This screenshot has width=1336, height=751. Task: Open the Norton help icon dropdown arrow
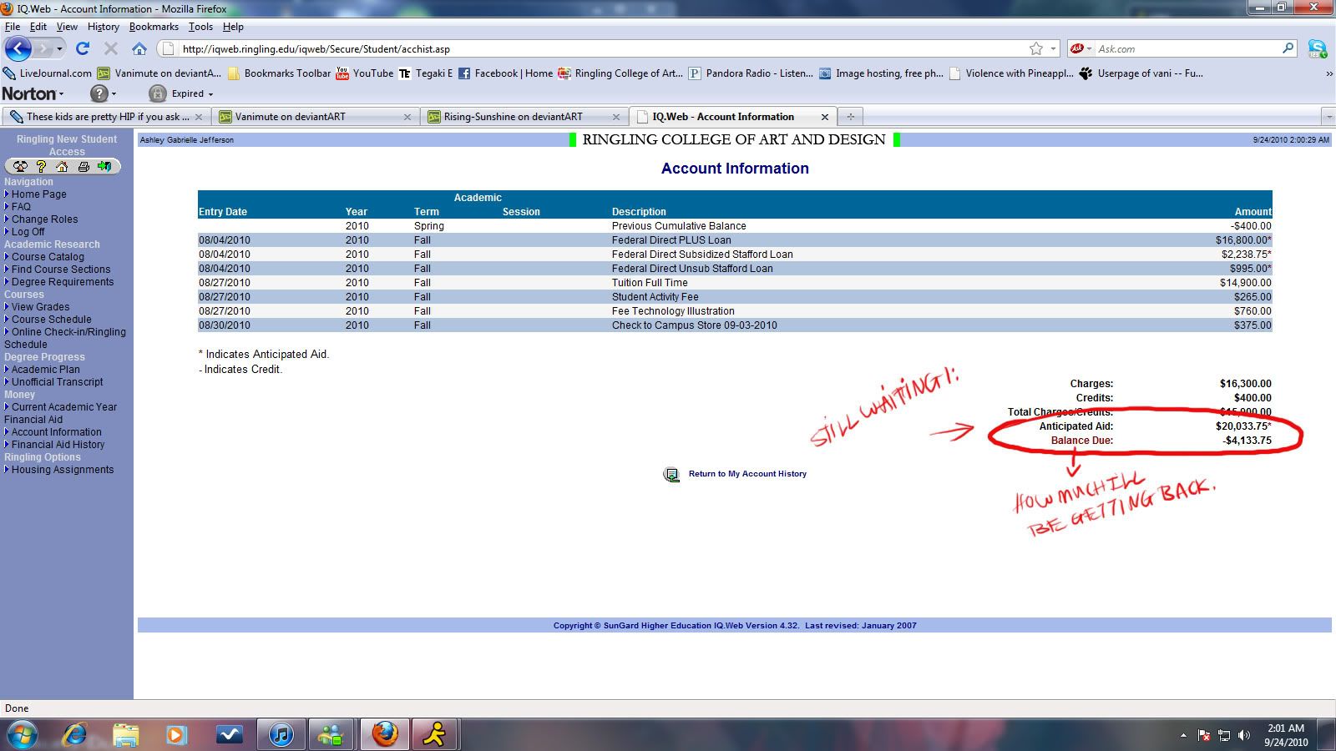tap(114, 94)
